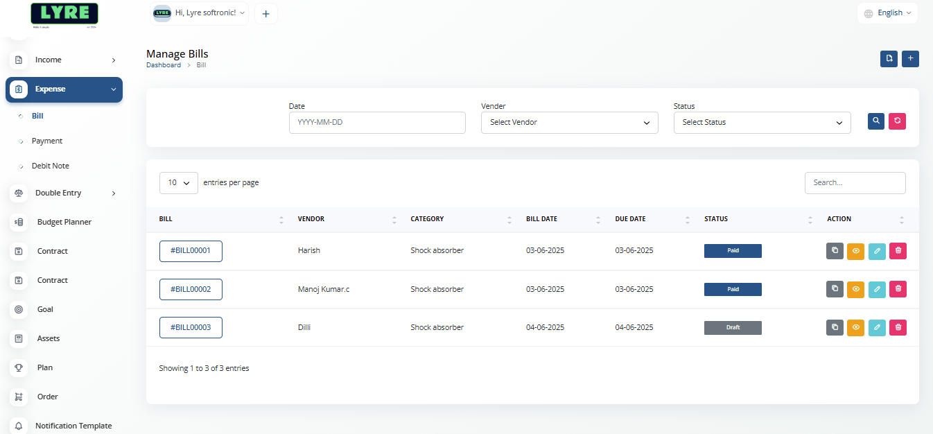Open the #BILL00003 bill link
Viewport: 933px width, 434px height.
click(191, 327)
